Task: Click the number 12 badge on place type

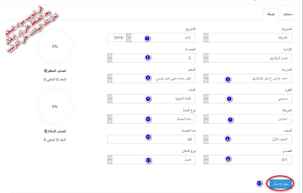Action: [x=148, y=160]
